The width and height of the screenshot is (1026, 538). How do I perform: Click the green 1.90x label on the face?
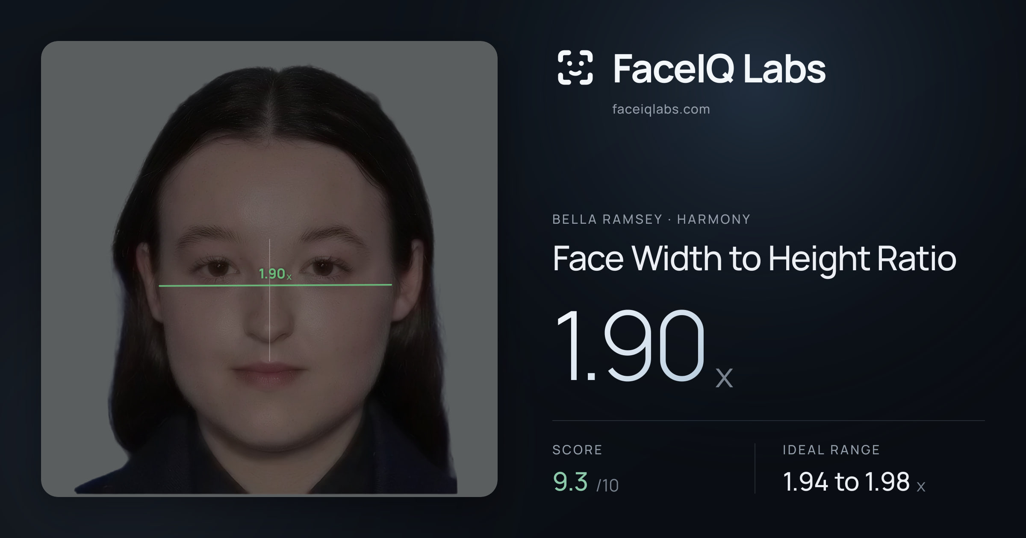pos(275,274)
